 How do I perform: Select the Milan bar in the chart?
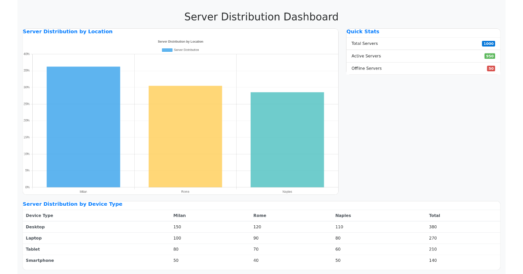pyautogui.click(x=83, y=126)
